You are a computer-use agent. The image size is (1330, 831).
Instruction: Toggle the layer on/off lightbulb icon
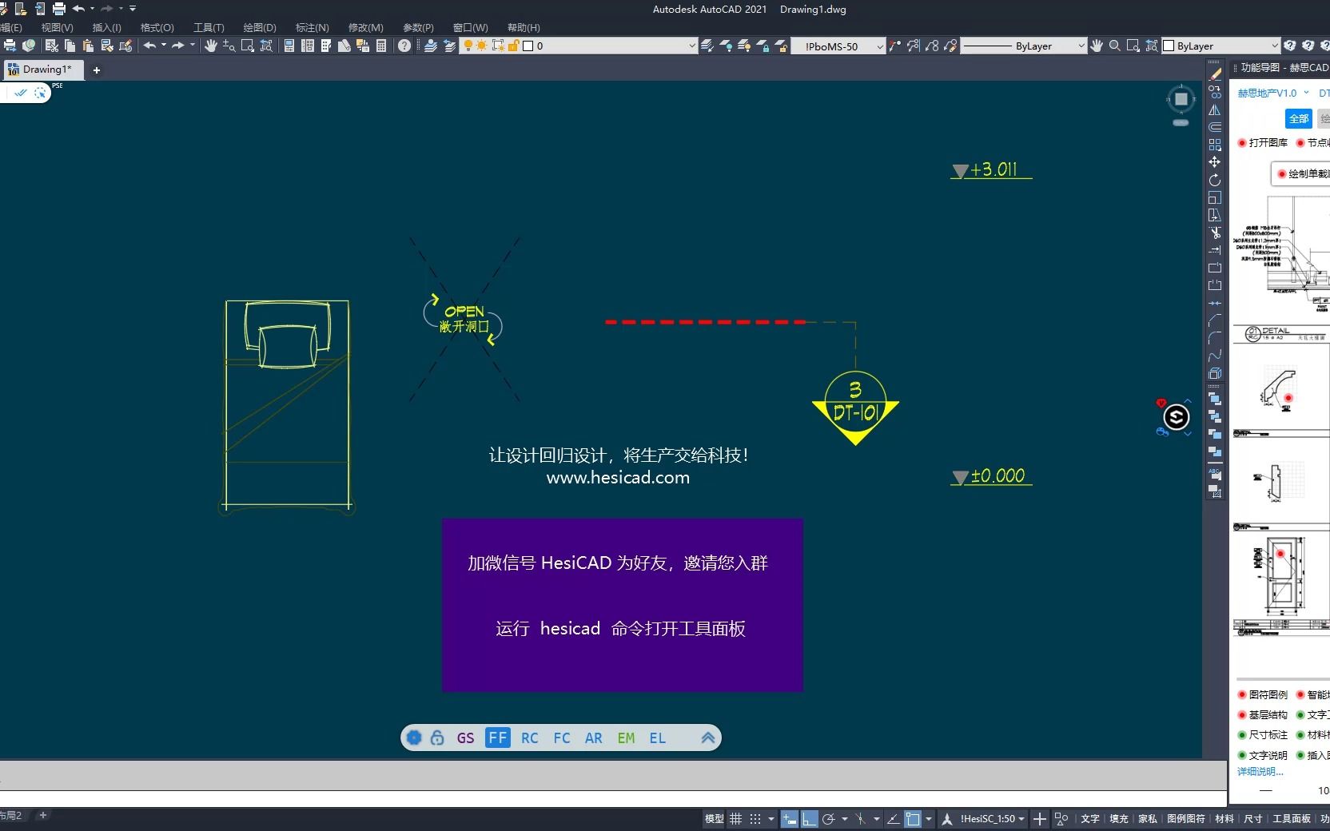coord(468,46)
